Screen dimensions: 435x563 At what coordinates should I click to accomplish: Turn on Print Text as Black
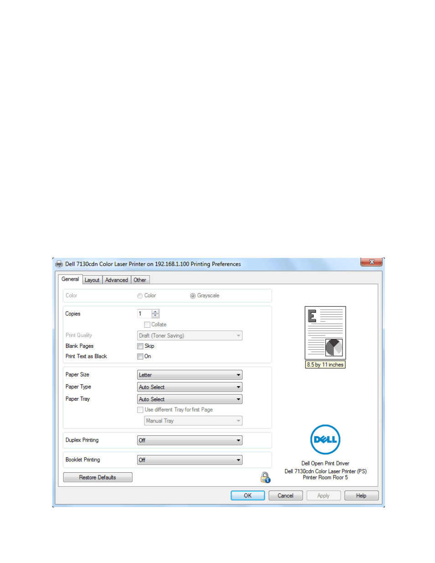tap(140, 356)
